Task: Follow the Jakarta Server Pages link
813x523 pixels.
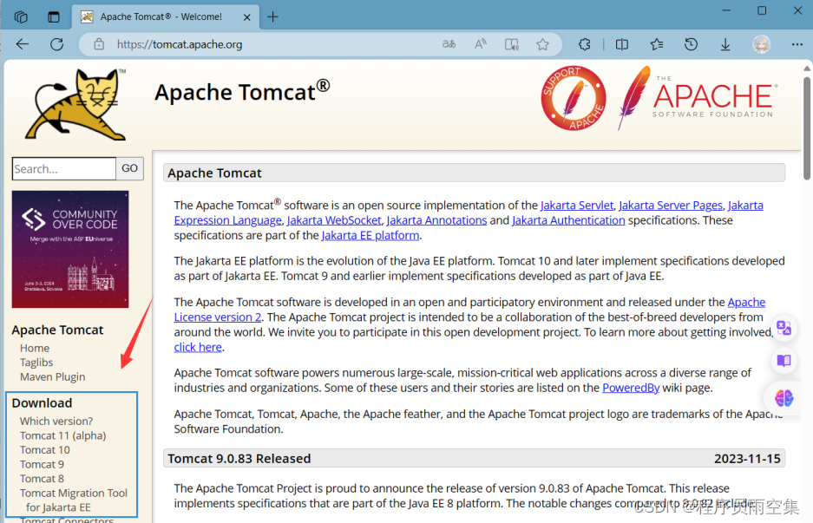Action: [x=671, y=206]
